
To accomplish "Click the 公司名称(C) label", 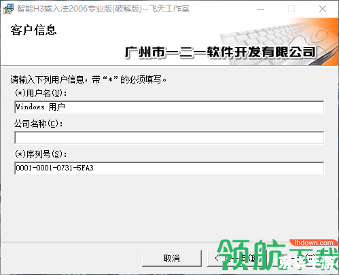I will [x=39, y=124].
